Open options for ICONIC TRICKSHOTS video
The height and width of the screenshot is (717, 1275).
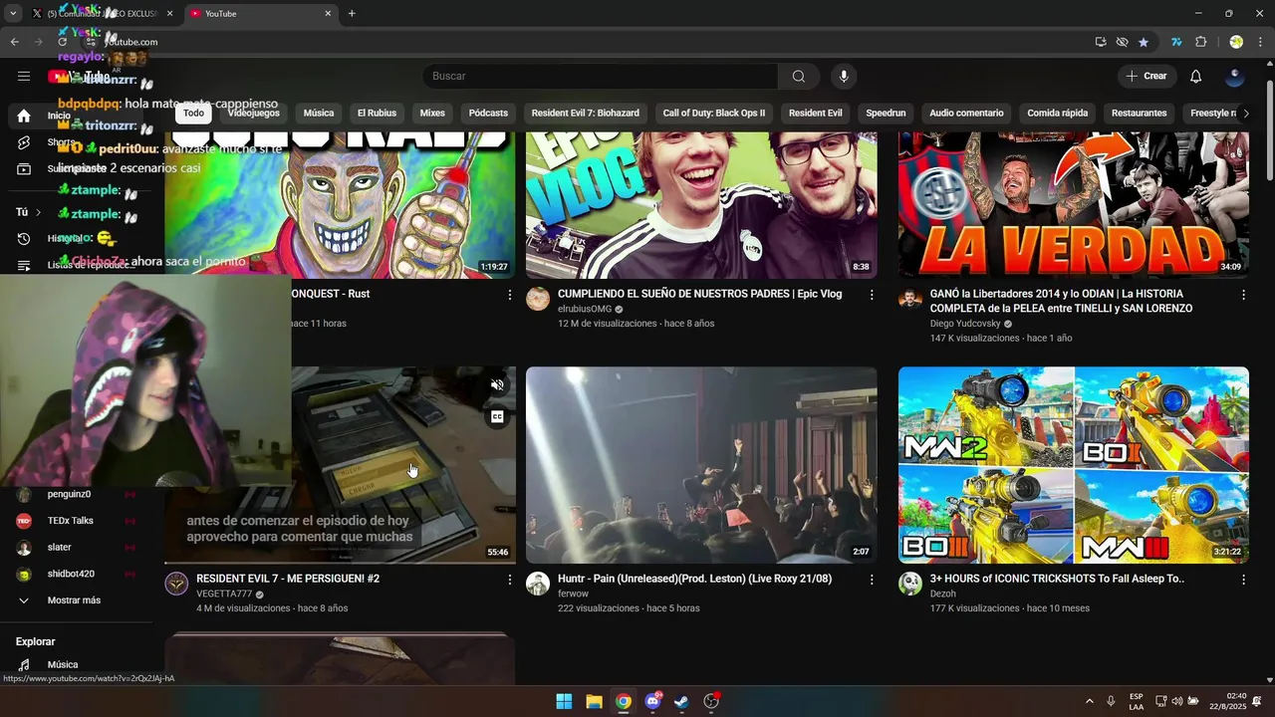tap(1243, 580)
